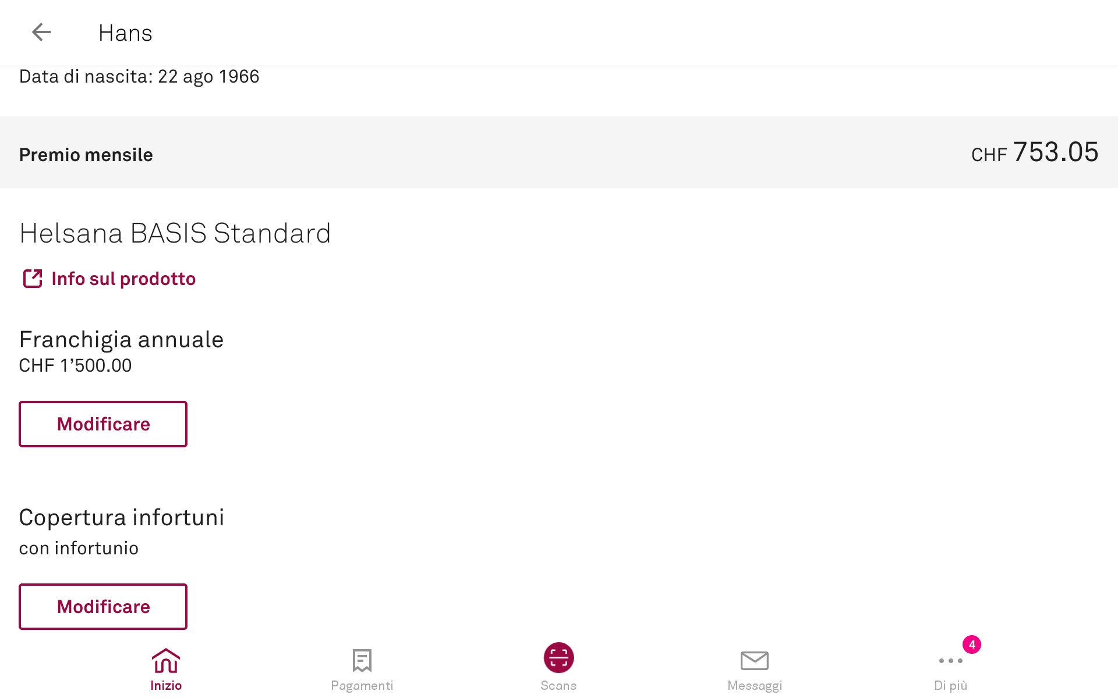Open the Info sul prodotto link
This screenshot has height=698, width=1118.
coord(123,279)
